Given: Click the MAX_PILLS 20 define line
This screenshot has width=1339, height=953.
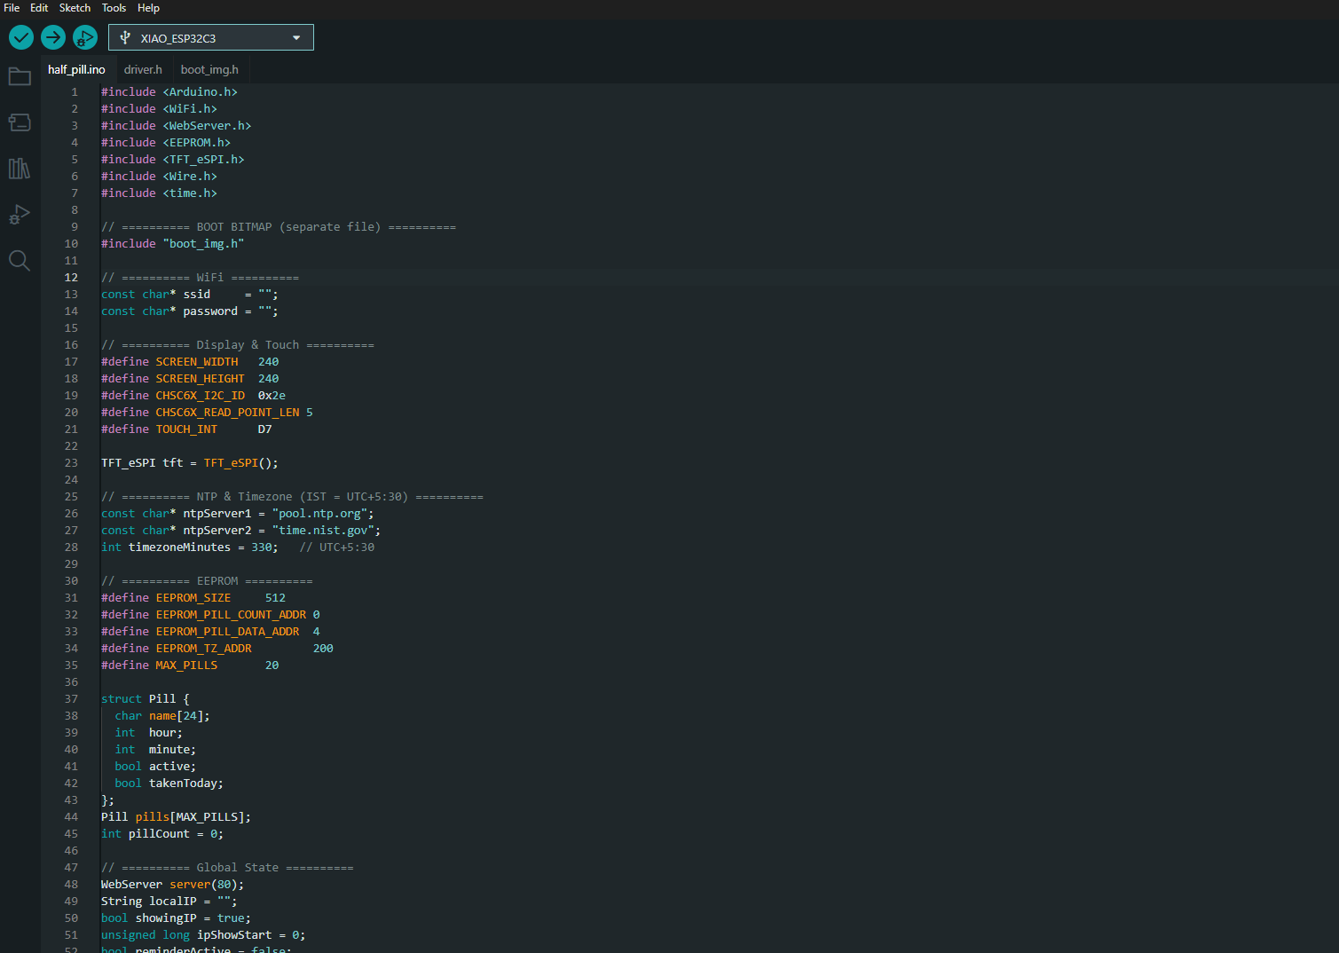Looking at the screenshot, I should 190,666.
